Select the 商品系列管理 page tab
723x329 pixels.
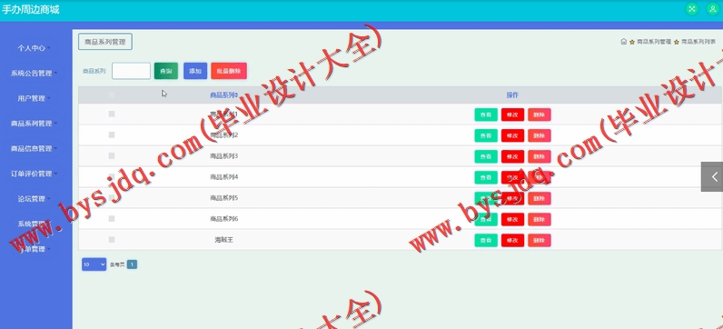click(105, 42)
